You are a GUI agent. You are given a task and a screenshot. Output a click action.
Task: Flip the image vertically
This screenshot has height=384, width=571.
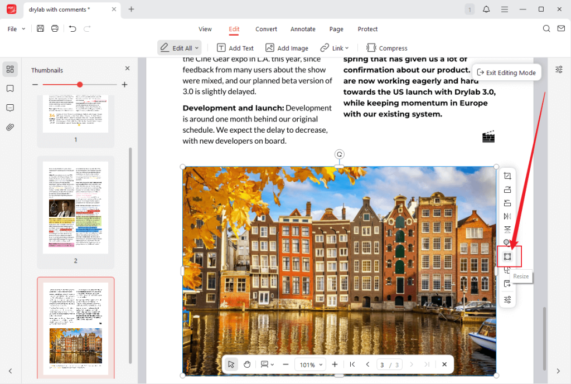[x=507, y=229]
